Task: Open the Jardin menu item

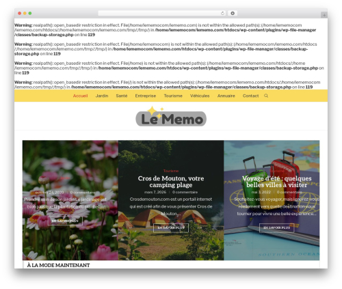Action: 102,96
